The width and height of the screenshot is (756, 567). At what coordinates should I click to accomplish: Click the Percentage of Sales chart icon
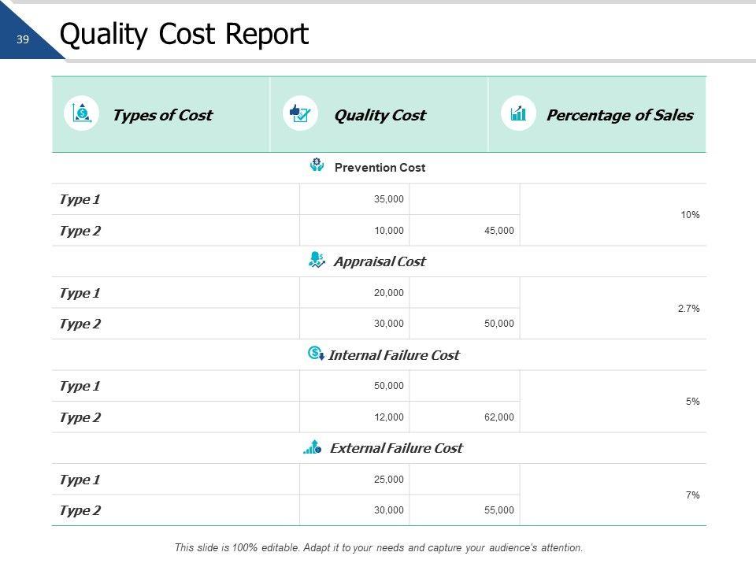point(518,114)
